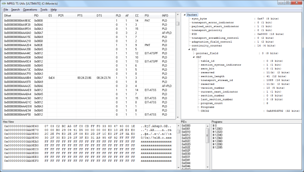Select the adaptation_field_control tree field
This screenshot has width=304, height=172.
[212, 42]
